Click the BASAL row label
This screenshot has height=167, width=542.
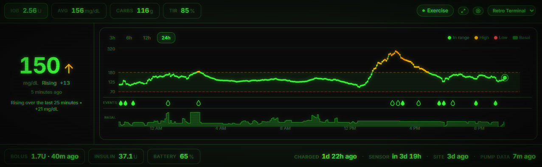(110, 117)
